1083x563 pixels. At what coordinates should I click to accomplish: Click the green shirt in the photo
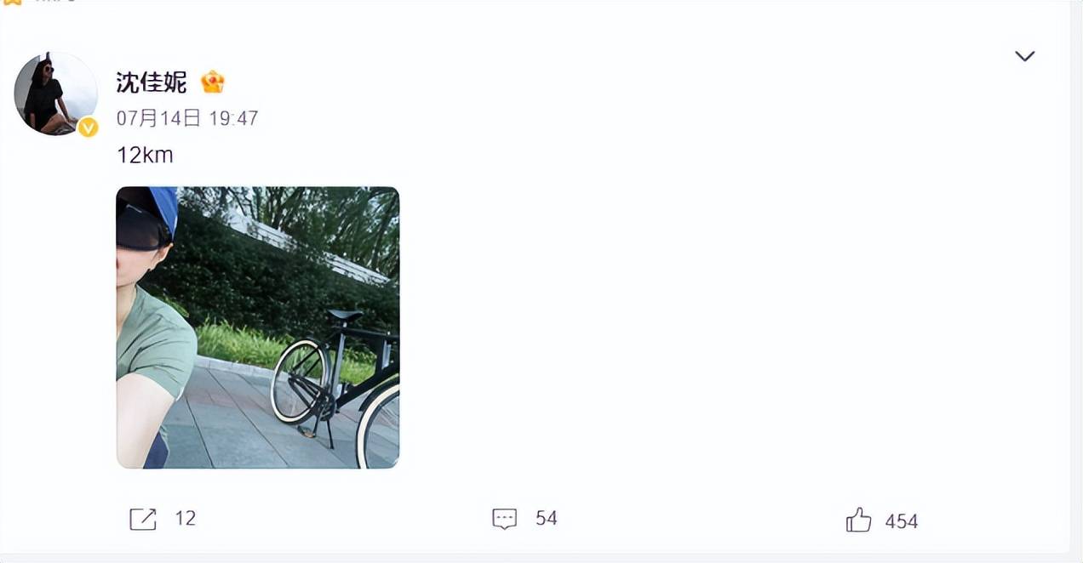coord(155,344)
